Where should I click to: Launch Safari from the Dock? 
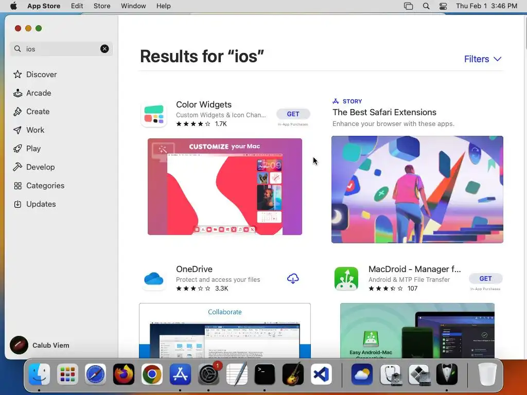95,374
